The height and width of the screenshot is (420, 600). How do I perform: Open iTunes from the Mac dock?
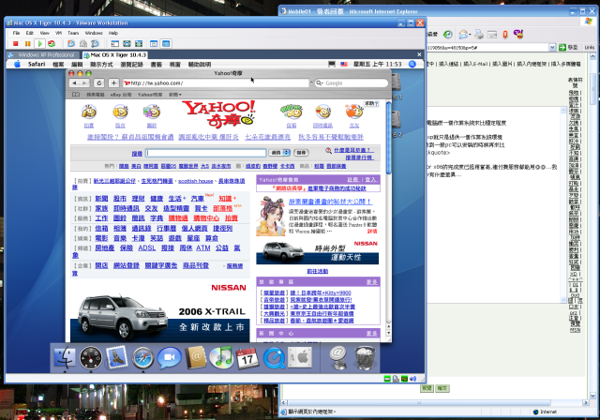click(x=221, y=357)
